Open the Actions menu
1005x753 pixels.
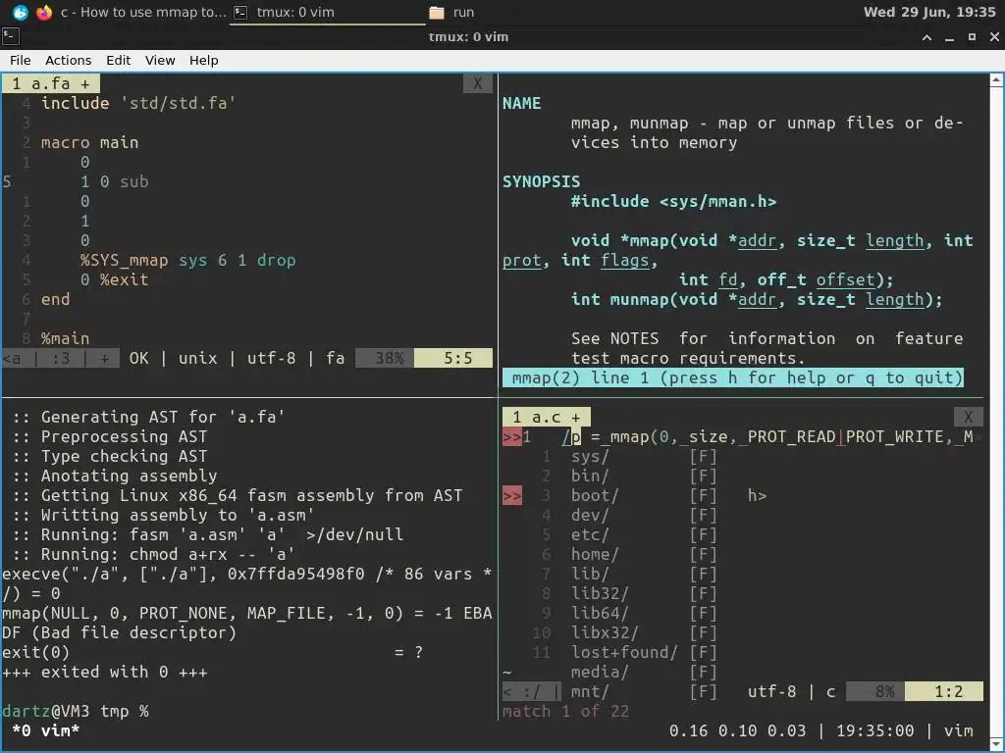[68, 60]
